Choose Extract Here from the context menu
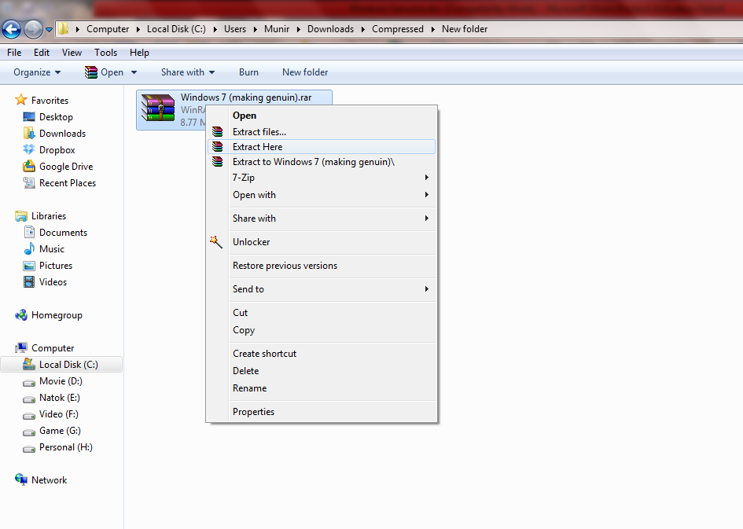 [257, 146]
